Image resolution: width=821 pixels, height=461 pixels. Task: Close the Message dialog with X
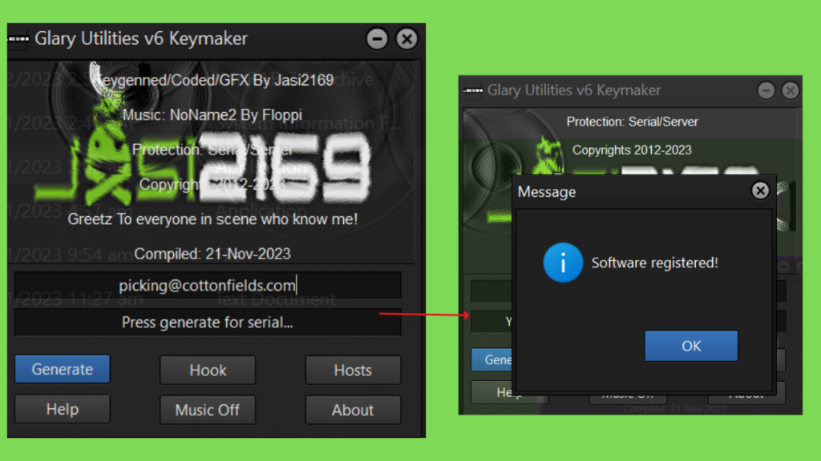pos(760,190)
